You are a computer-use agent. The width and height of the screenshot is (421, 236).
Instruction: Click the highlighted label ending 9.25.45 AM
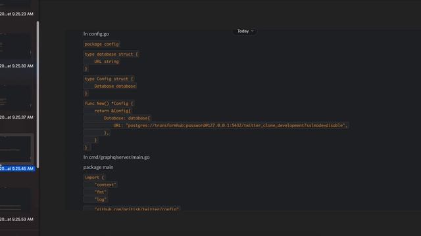click(17, 168)
